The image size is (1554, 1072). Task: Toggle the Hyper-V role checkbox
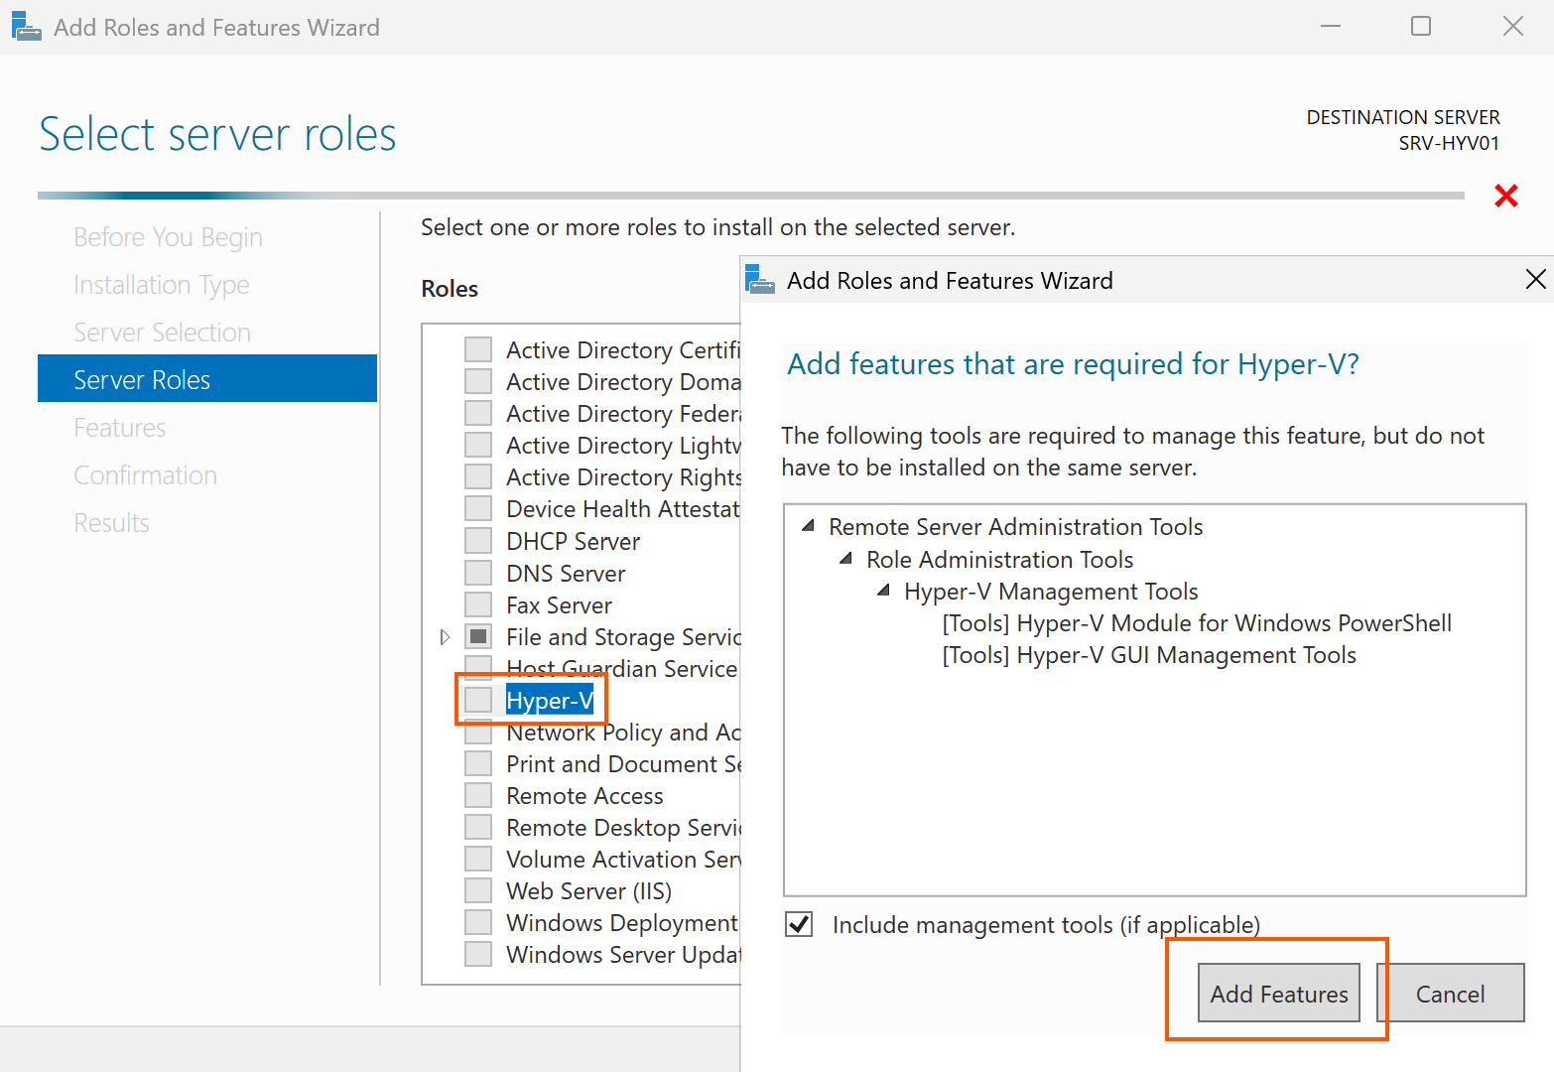point(478,700)
